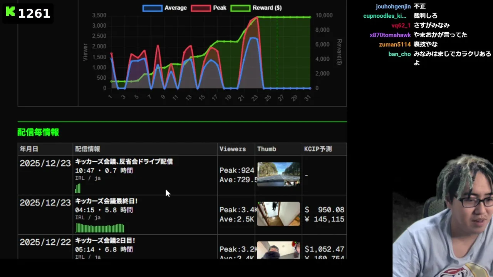Click chat username x870tomahawk
This screenshot has height=277, width=493.
pyautogui.click(x=390, y=35)
